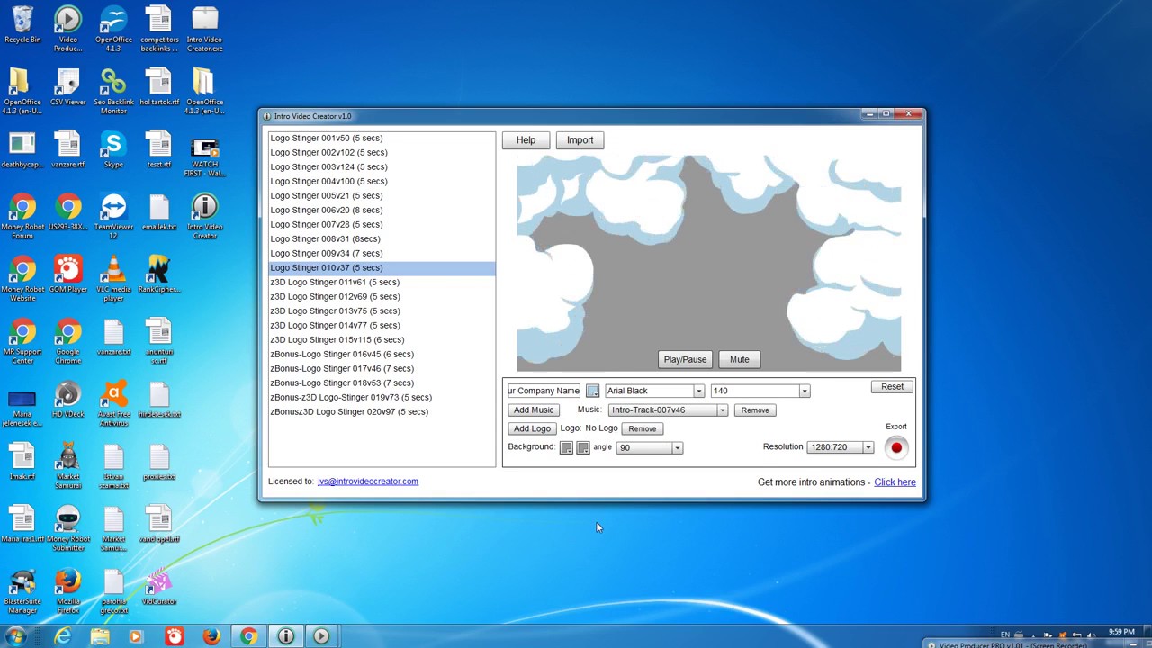Open the font family dropdown Arial Black
The image size is (1152, 648).
coord(654,391)
